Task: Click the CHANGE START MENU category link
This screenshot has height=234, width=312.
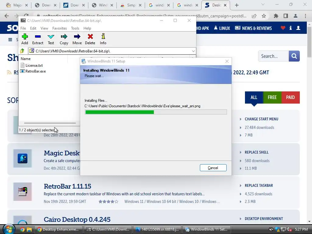Action: (261, 119)
